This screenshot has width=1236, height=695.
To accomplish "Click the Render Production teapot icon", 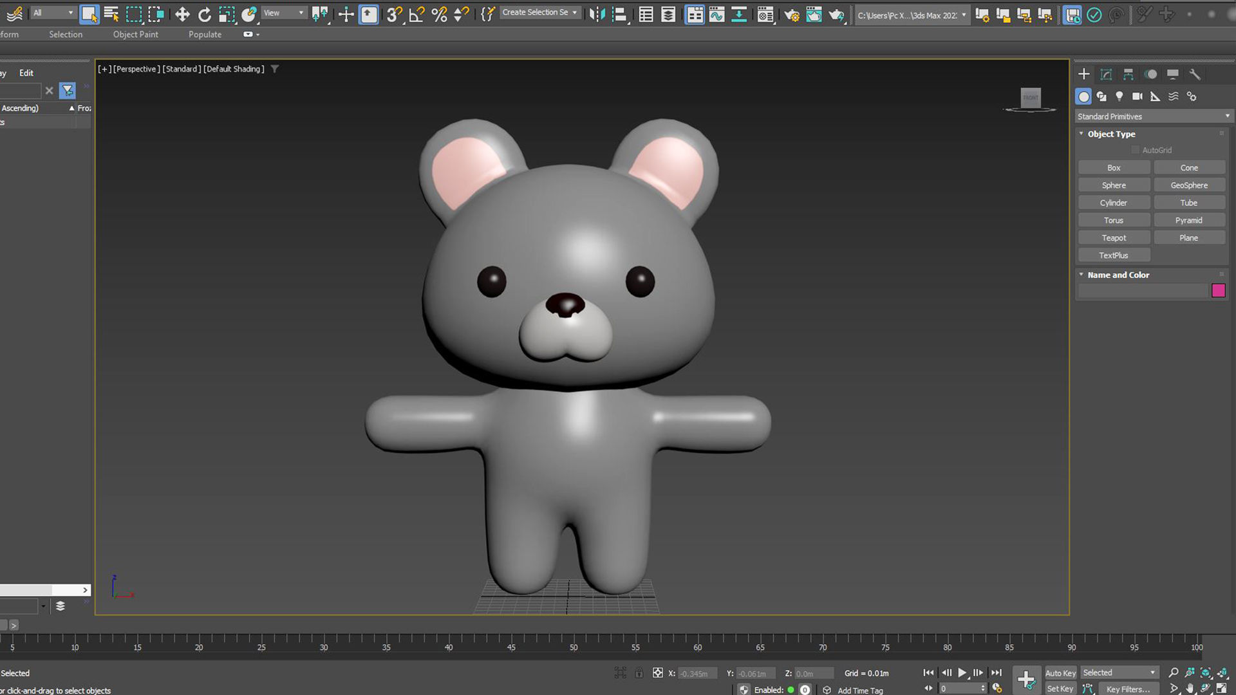I will click(836, 14).
